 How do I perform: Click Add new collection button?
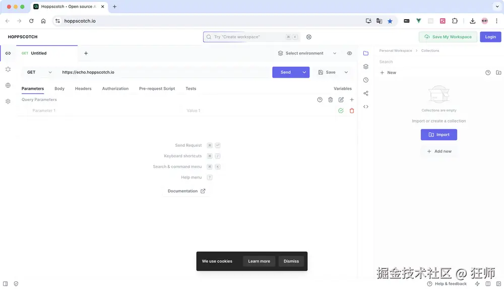click(x=439, y=151)
